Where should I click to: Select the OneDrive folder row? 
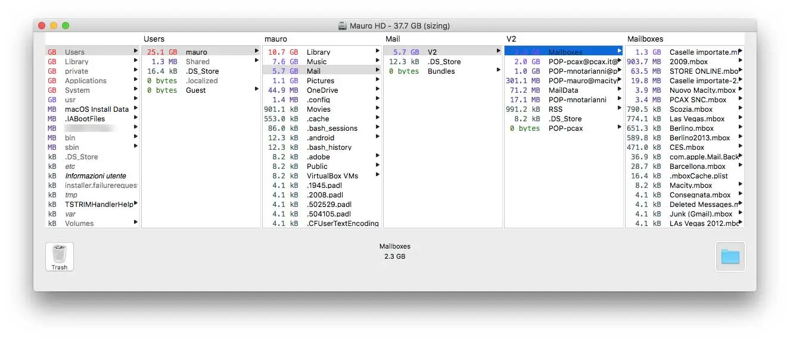point(322,90)
